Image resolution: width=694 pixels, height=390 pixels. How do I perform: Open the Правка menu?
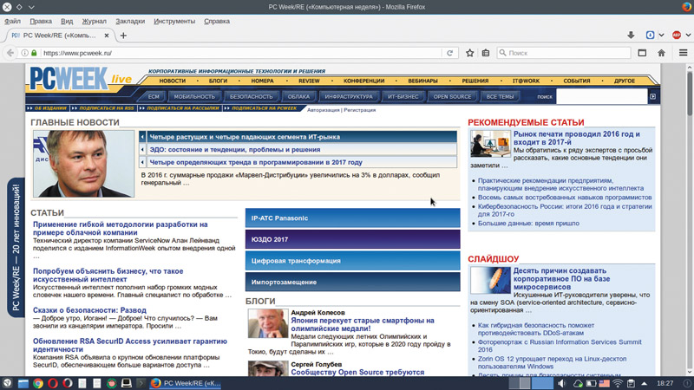pos(41,21)
